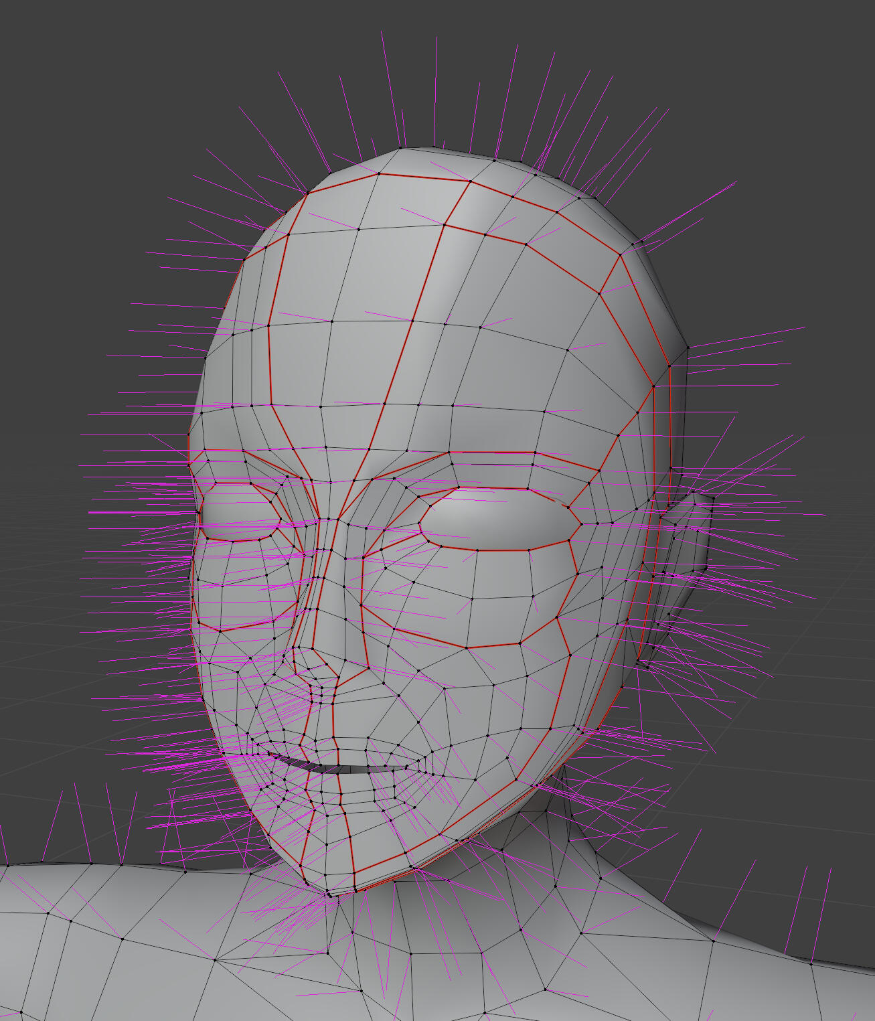Select the topmost vertex on the head crown

[x=401, y=148]
